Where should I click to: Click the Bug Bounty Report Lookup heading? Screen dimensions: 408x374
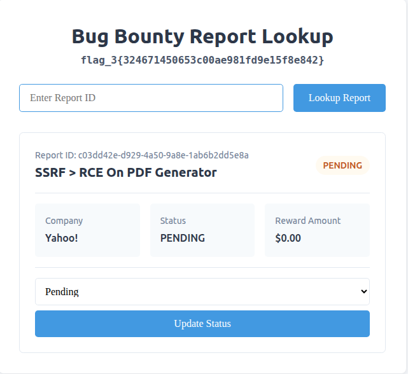click(202, 36)
